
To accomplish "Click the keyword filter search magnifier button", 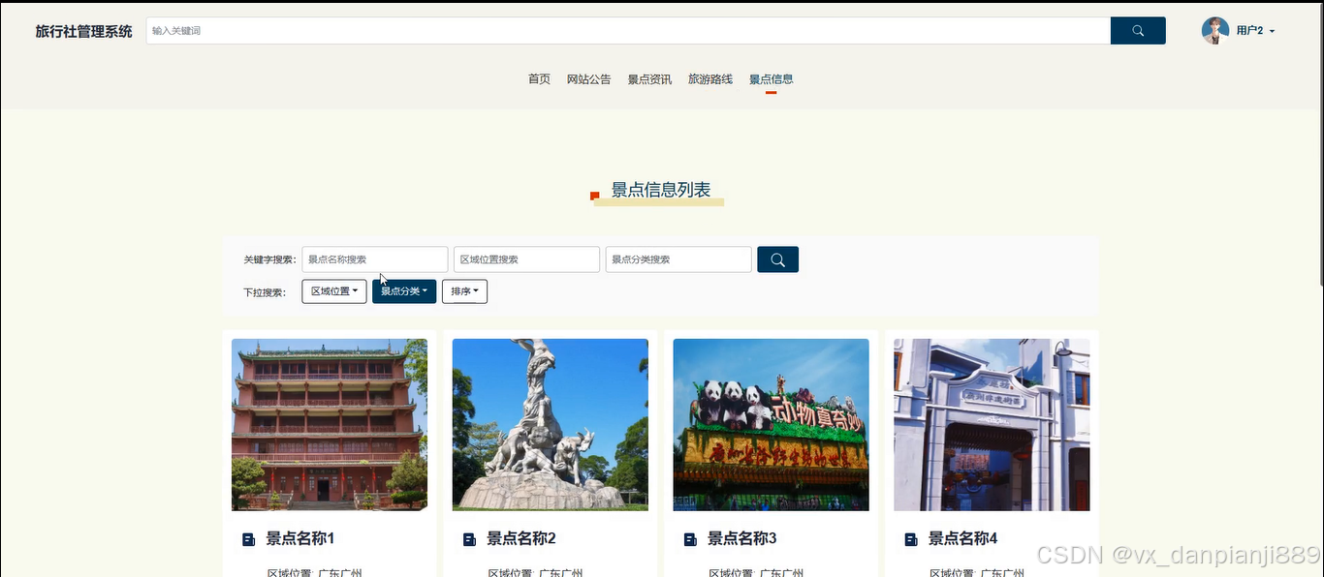I will [x=777, y=259].
